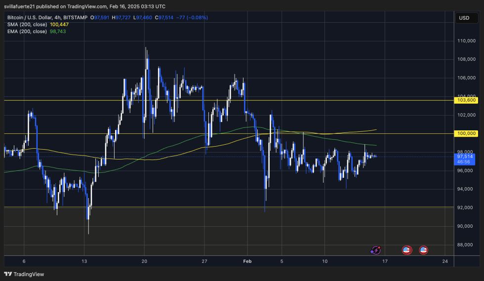Click the Feb label on time axis

coord(247,261)
